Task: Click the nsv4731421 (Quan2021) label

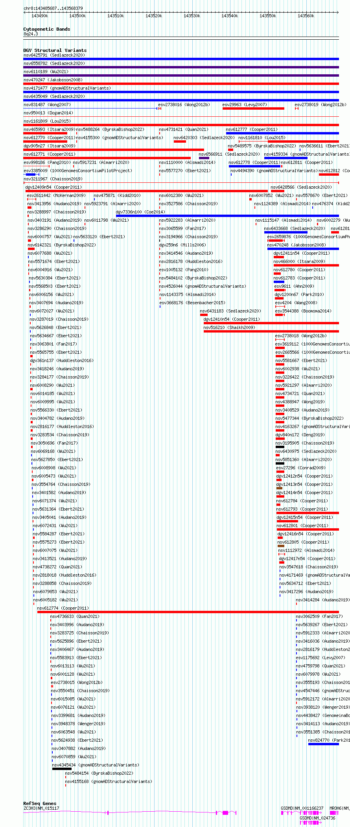Action: pyautogui.click(x=184, y=129)
